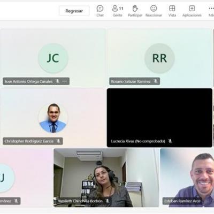The height and width of the screenshot is (214, 214).
Task: Click Rosario Salazar Ramirez's muted mic icon
Action: 156,81
